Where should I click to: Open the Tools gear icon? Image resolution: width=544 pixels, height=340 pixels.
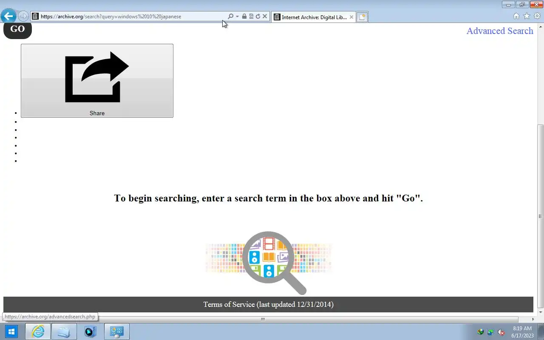pyautogui.click(x=537, y=16)
